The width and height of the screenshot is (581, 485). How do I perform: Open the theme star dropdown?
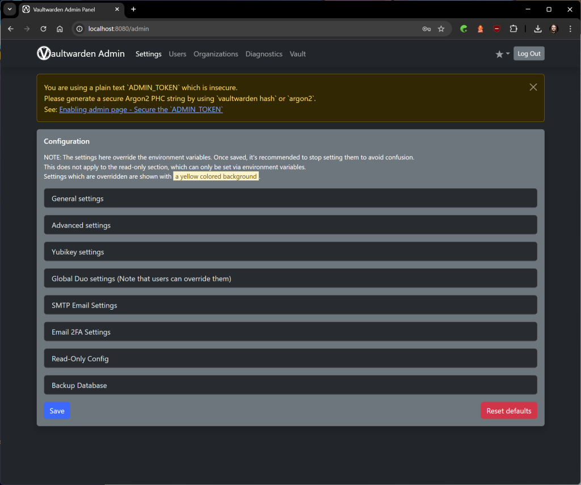[x=502, y=54]
